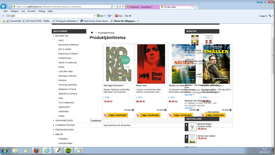Screen dimensions: 275x155
Task: Click Visa link under Ninas resa
Action: (x=140, y=97)
